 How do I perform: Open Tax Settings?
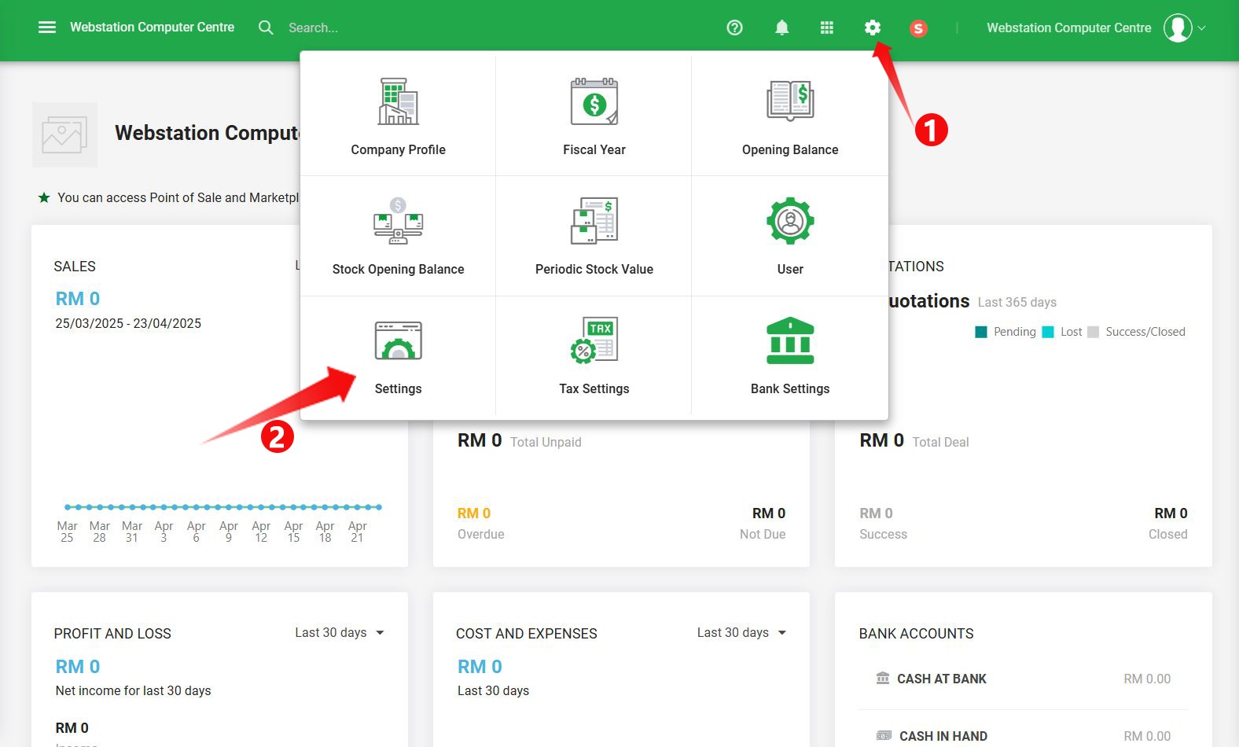594,355
